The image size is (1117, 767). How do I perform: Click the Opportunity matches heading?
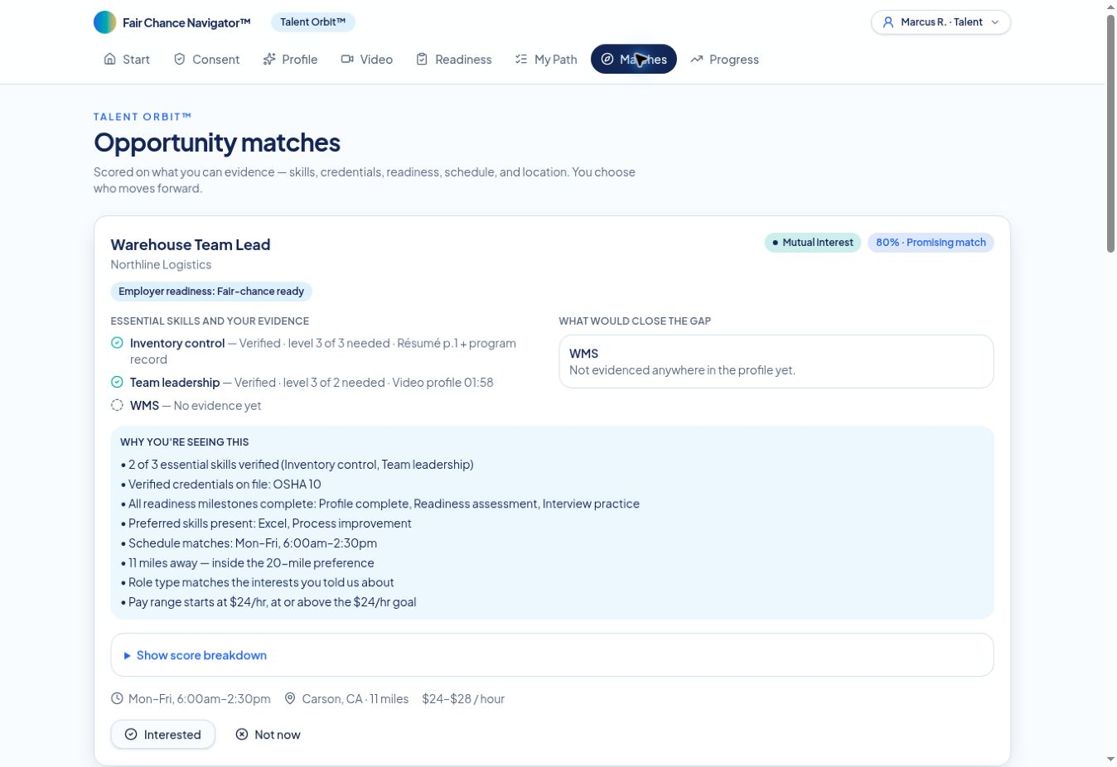217,142
